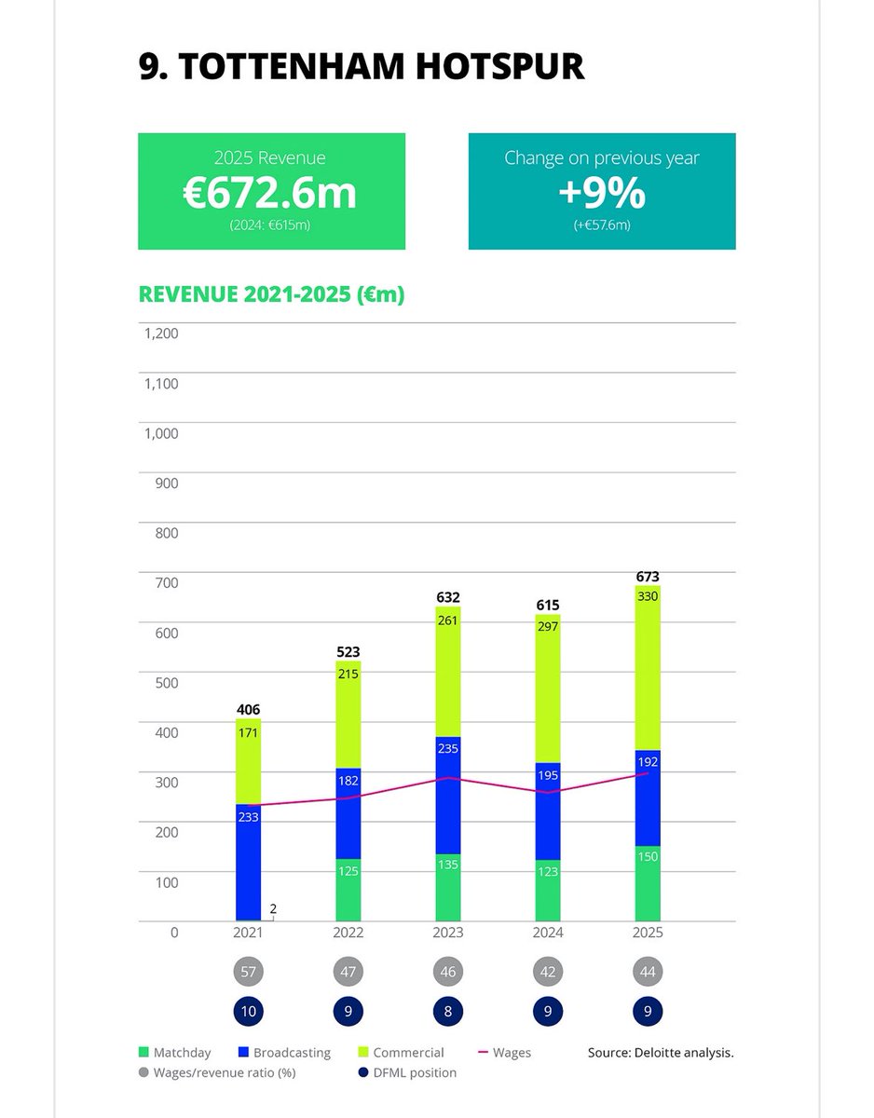
Task: Click the '(2024: €615m)' note text
Action: pyautogui.click(x=271, y=226)
